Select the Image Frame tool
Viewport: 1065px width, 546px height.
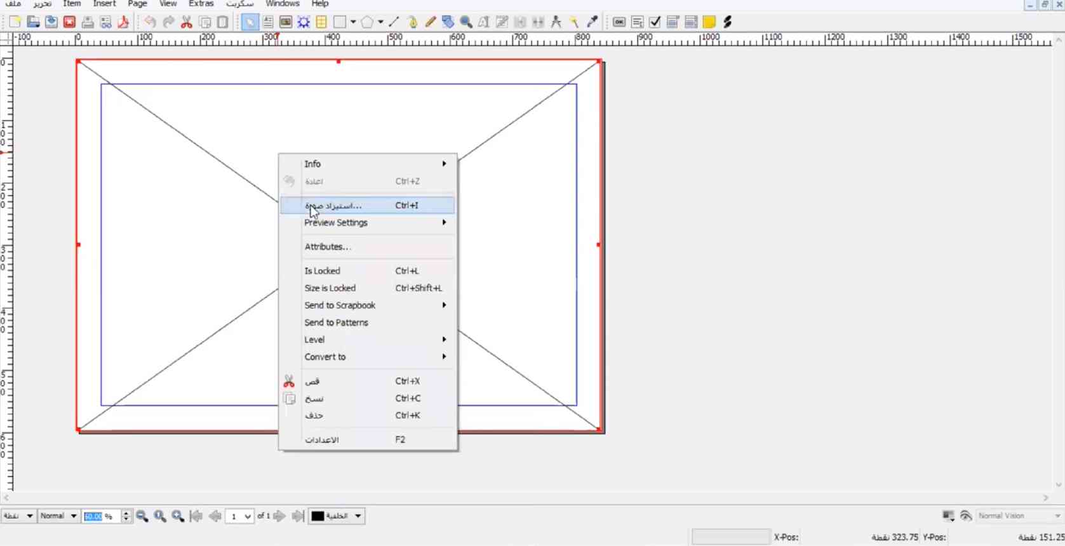(x=286, y=22)
